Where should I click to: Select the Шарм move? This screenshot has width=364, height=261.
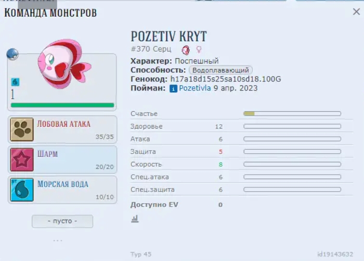coord(63,160)
